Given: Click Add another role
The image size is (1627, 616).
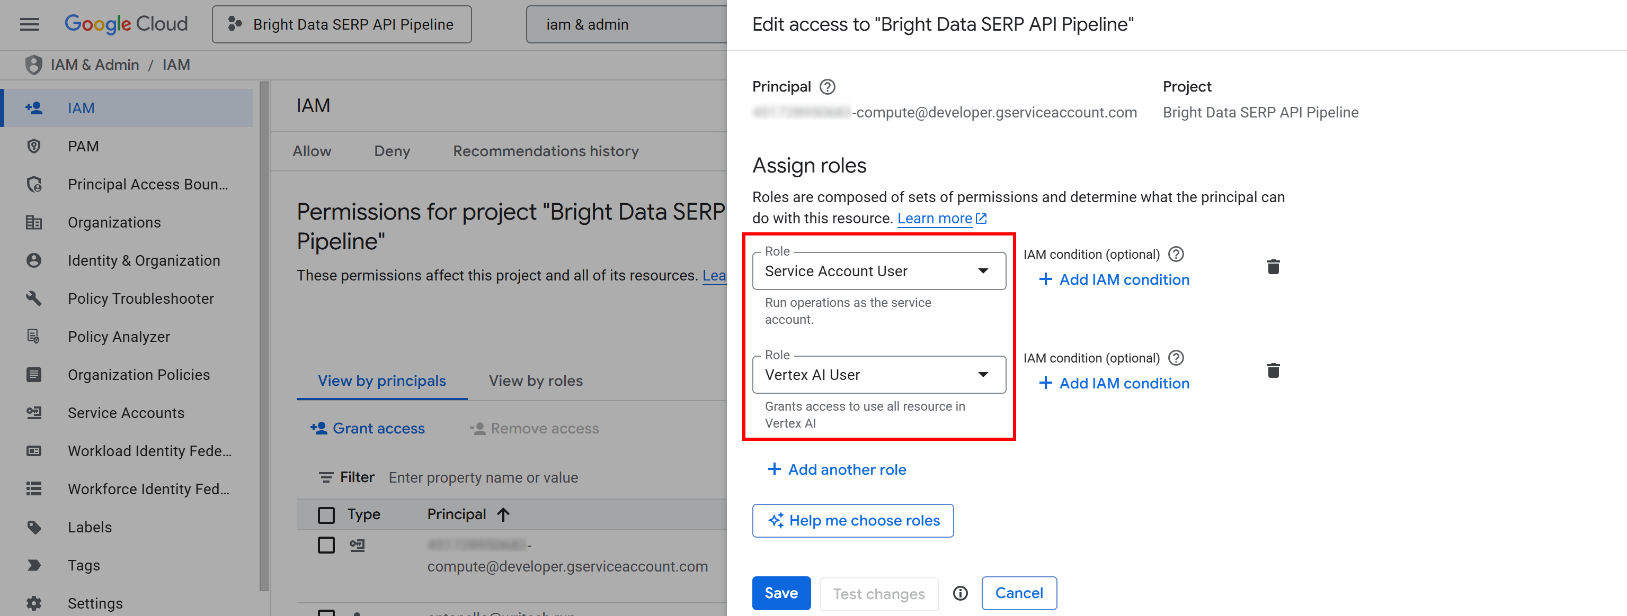Looking at the screenshot, I should pyautogui.click(x=836, y=469).
